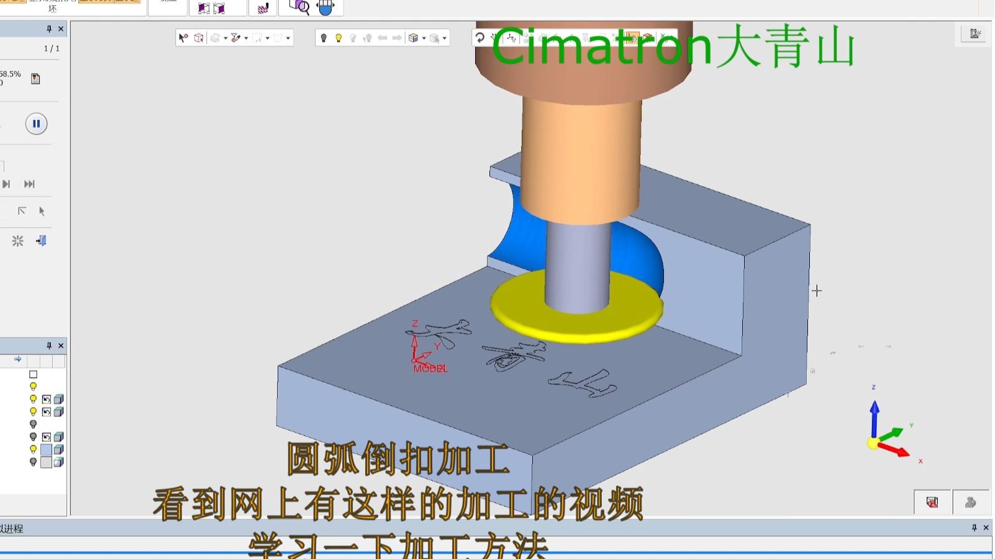Image resolution: width=995 pixels, height=559 pixels.
Task: Click the bottom-right red machine view button
Action: click(x=932, y=502)
